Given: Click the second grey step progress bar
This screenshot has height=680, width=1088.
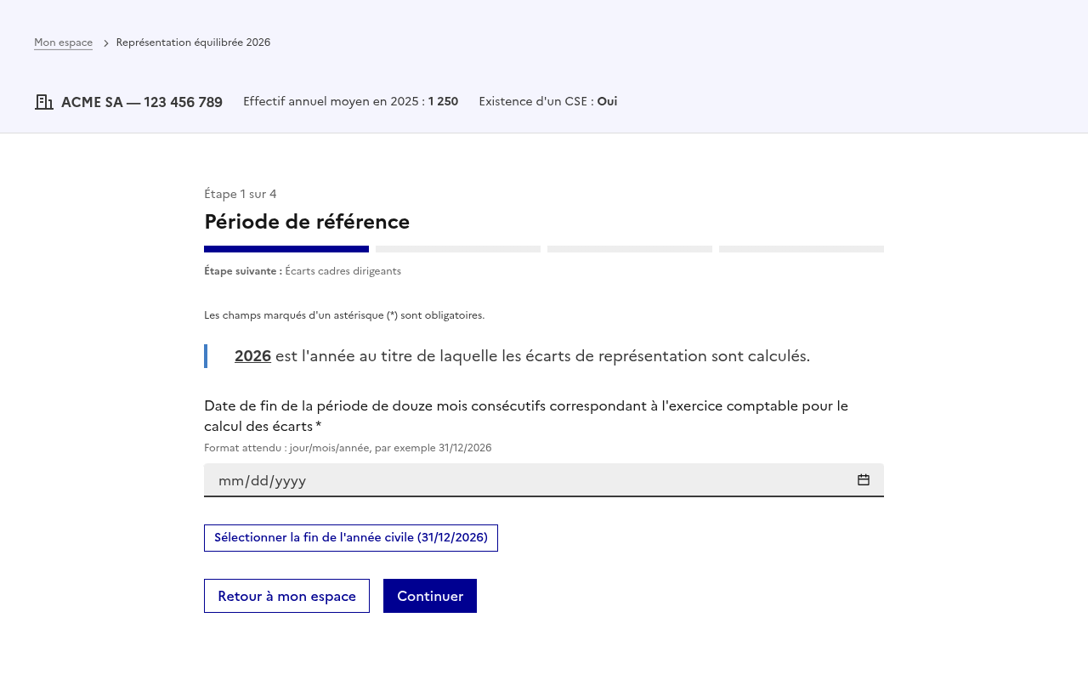Looking at the screenshot, I should (x=458, y=248).
